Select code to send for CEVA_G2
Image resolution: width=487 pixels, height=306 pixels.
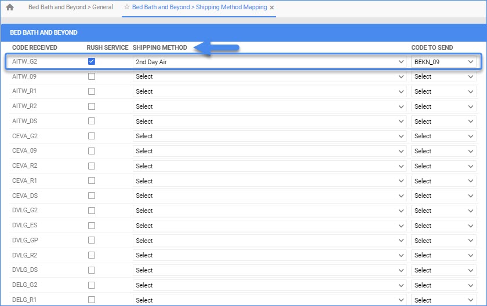pyautogui.click(x=444, y=136)
